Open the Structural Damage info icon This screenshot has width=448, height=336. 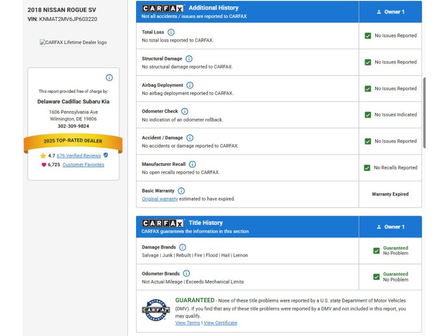tap(189, 59)
